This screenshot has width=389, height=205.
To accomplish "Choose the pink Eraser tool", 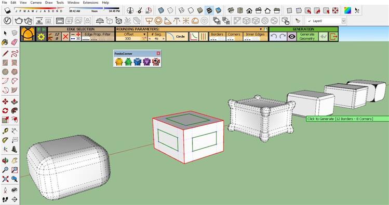I will coord(15,42).
